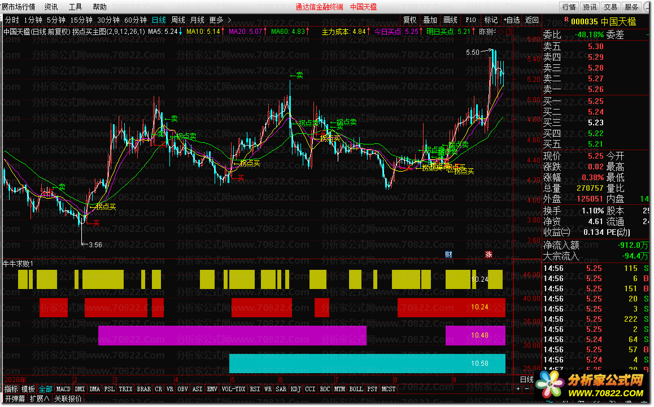Select the OBV indicator
The height and width of the screenshot is (407, 654).
(182, 389)
